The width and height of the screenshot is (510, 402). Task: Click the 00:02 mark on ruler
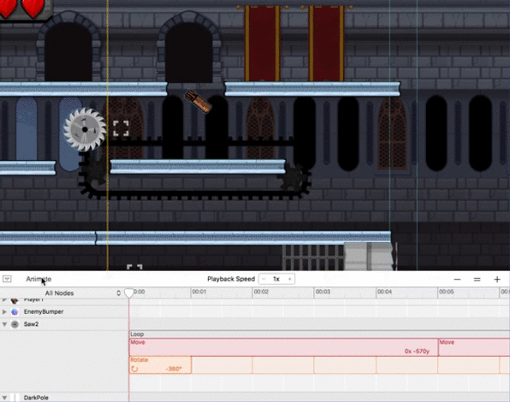261,292
